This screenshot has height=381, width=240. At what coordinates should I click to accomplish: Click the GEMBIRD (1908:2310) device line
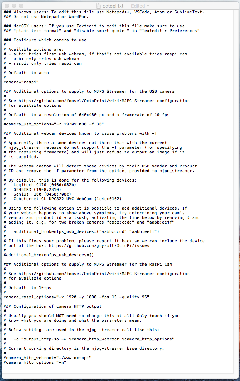coord(37,189)
